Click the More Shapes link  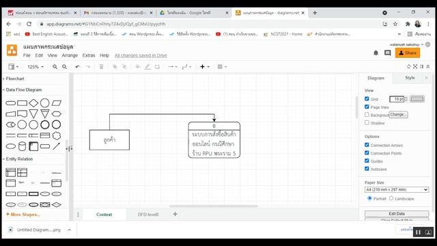(23, 215)
